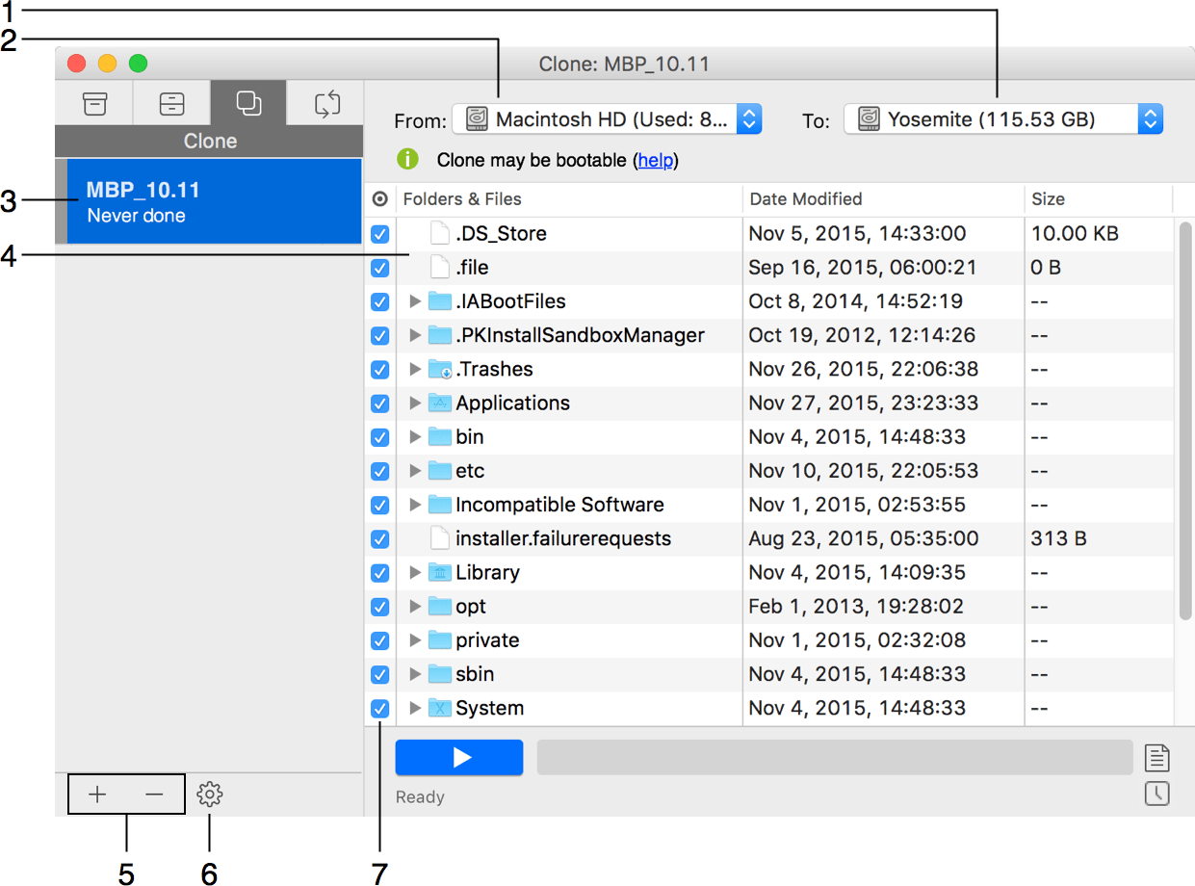Uncheck the bin folder checkbox
Screen dimensions: 1195x886
(380, 437)
